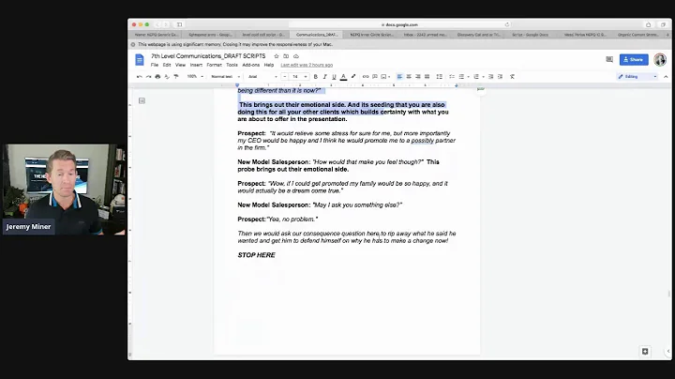Viewport: 675px width, 379px height.
Task: Toggle bold formatting
Action: click(316, 77)
